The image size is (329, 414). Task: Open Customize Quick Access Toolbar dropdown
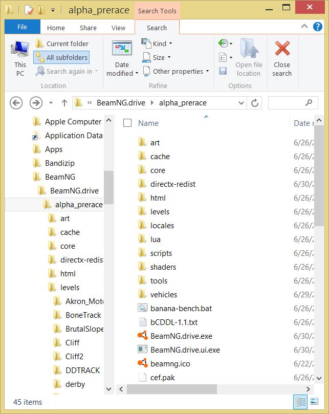[x=53, y=10]
